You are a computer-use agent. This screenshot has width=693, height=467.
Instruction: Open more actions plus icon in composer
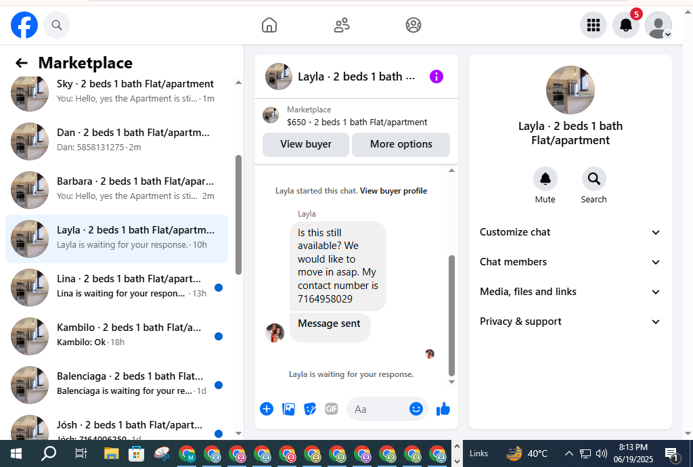[267, 409]
